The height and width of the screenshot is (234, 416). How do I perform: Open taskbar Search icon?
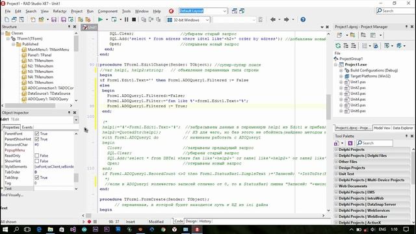16,229
